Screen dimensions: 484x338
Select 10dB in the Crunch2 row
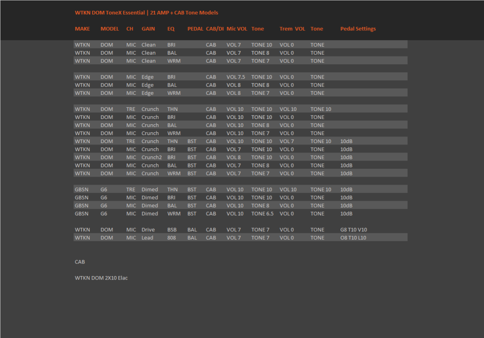coord(346,157)
